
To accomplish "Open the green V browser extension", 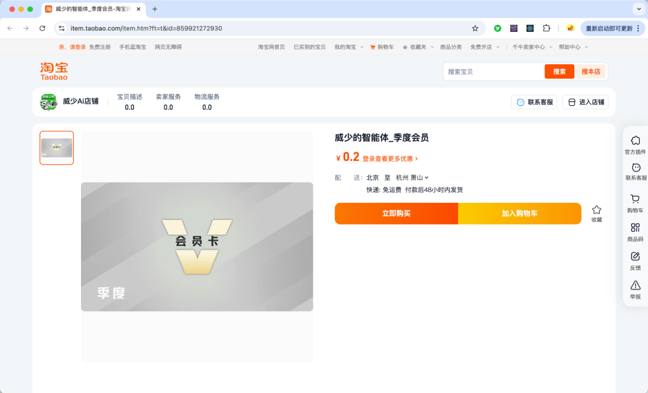I will tap(498, 28).
